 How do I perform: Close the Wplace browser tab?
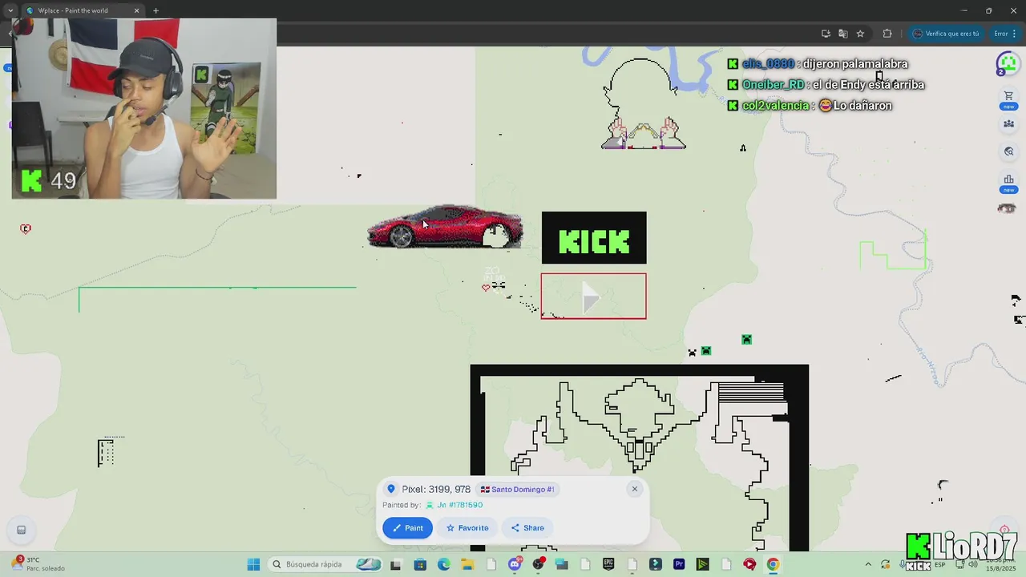coord(136,10)
